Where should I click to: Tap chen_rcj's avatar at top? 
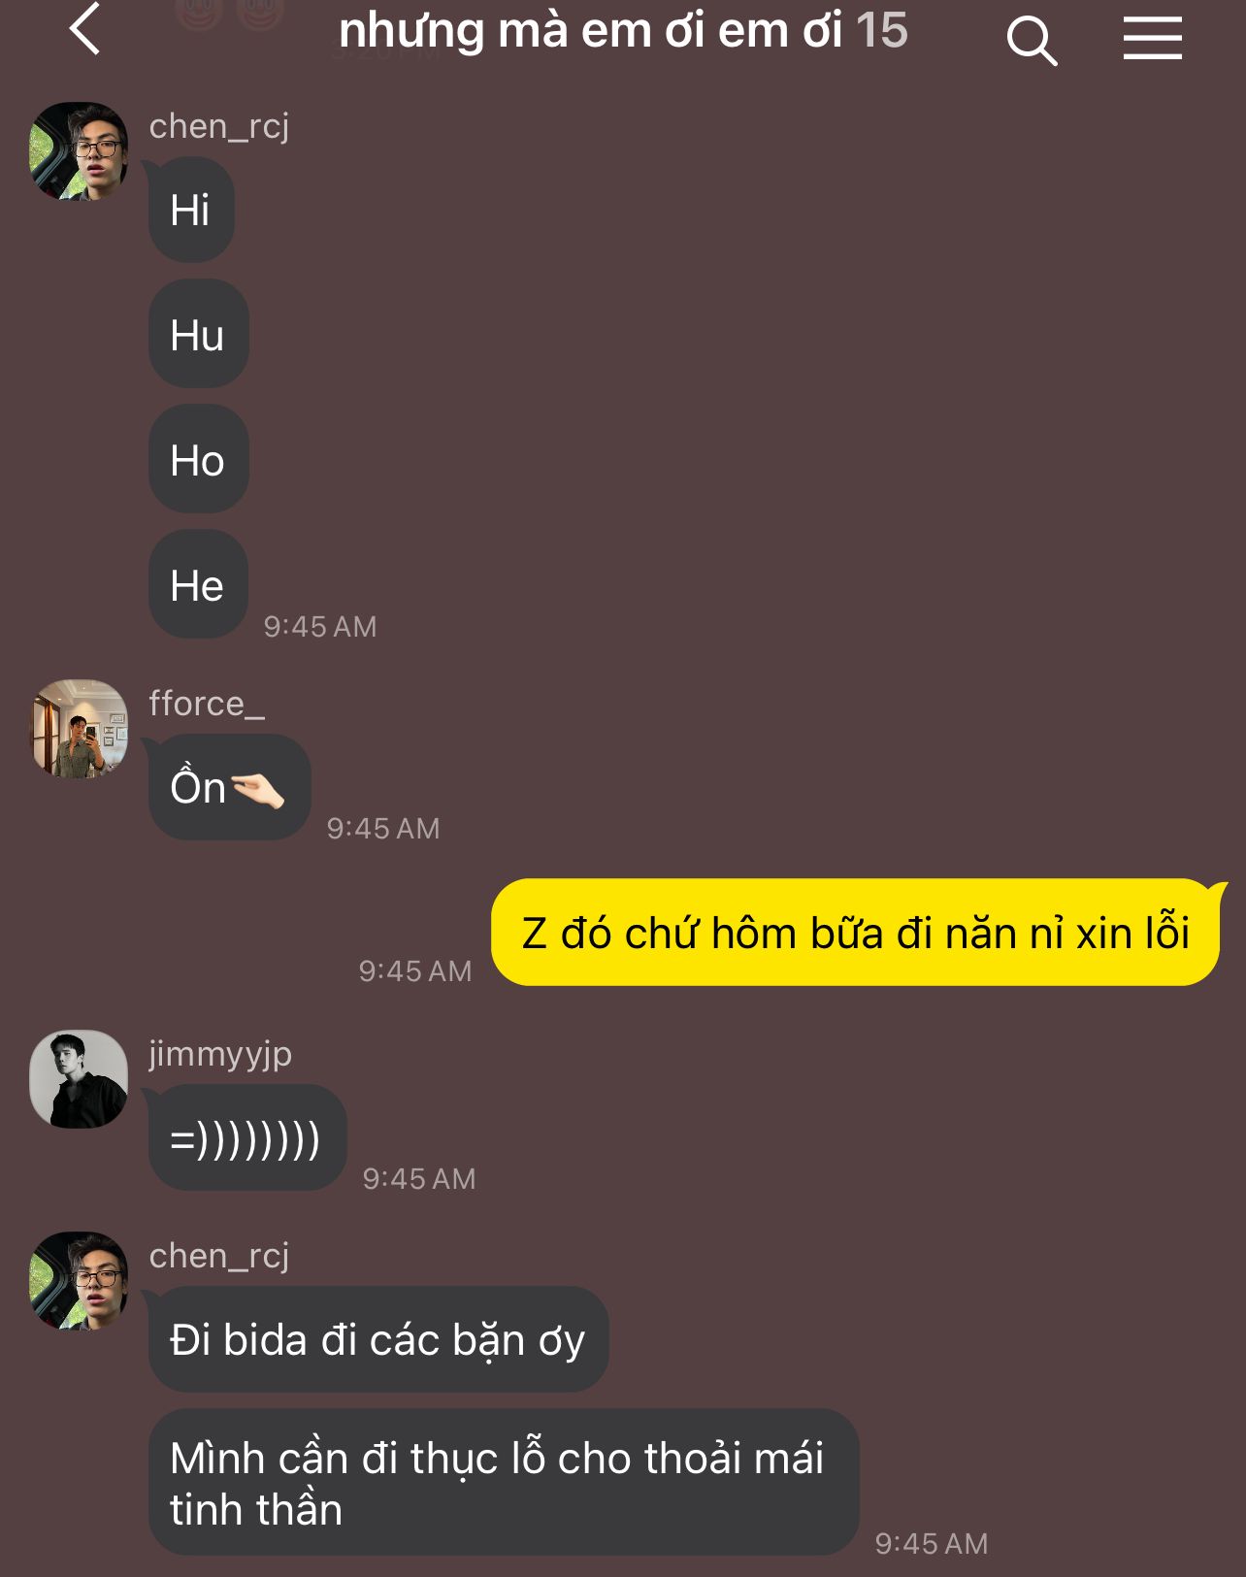pos(80,151)
